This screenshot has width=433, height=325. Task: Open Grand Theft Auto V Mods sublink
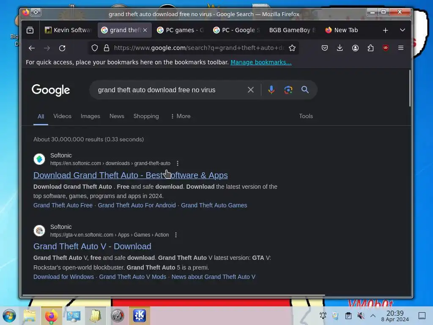coord(132,277)
